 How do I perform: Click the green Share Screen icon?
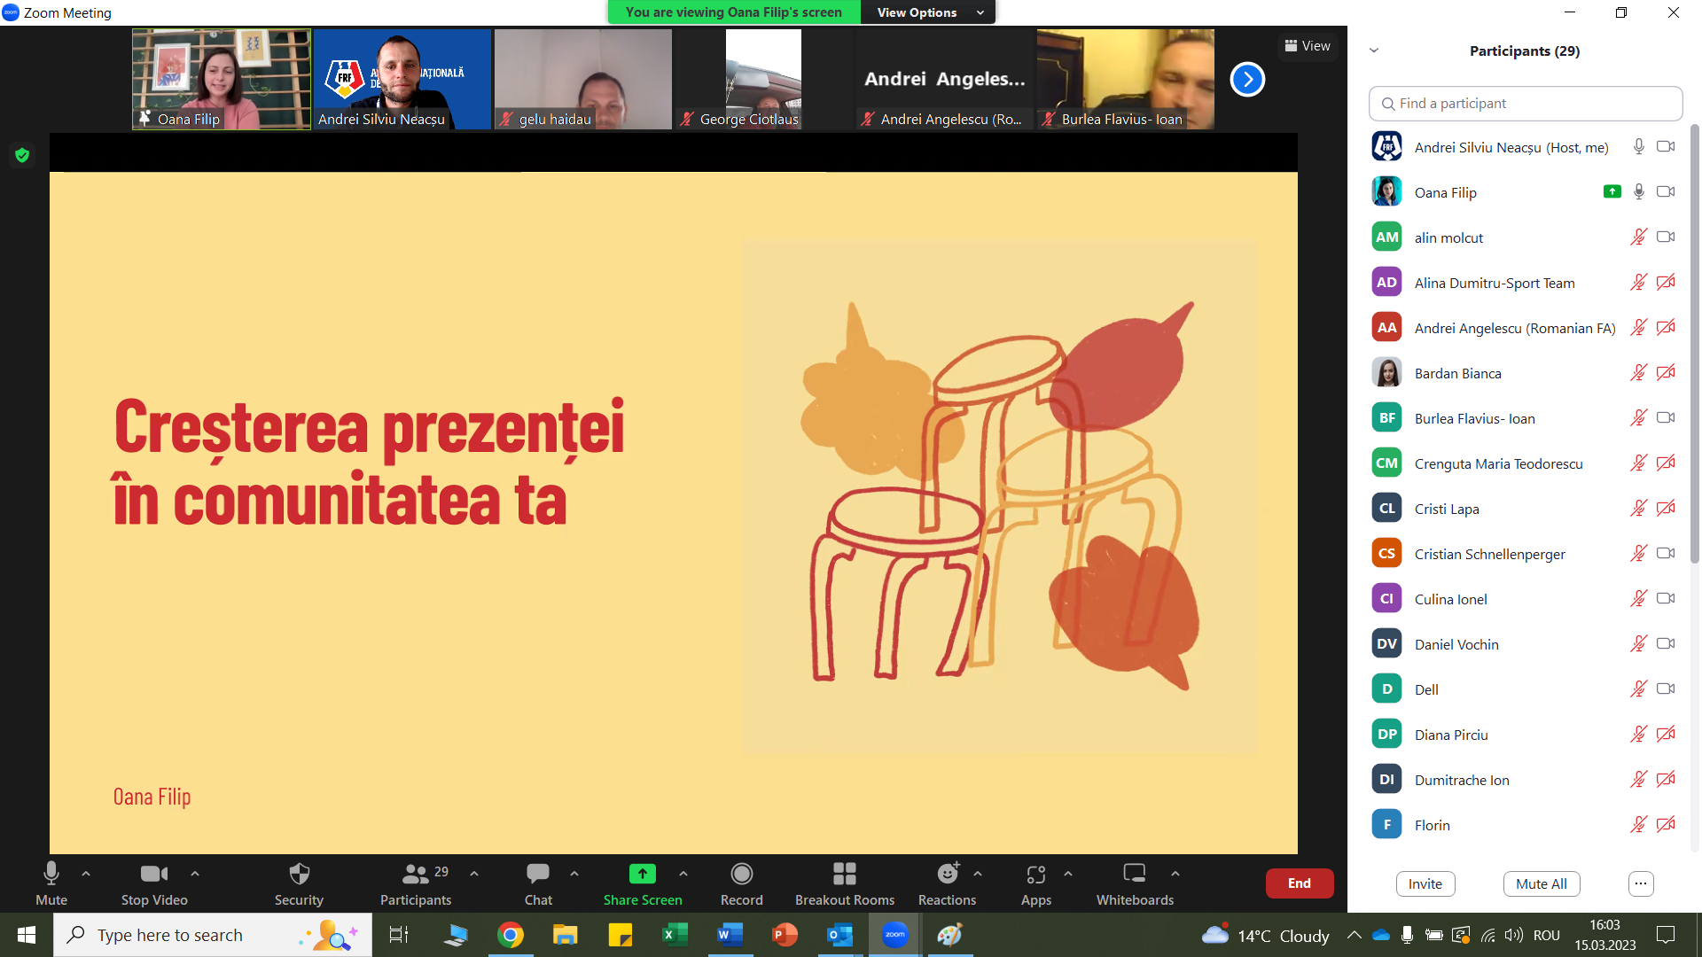642,875
